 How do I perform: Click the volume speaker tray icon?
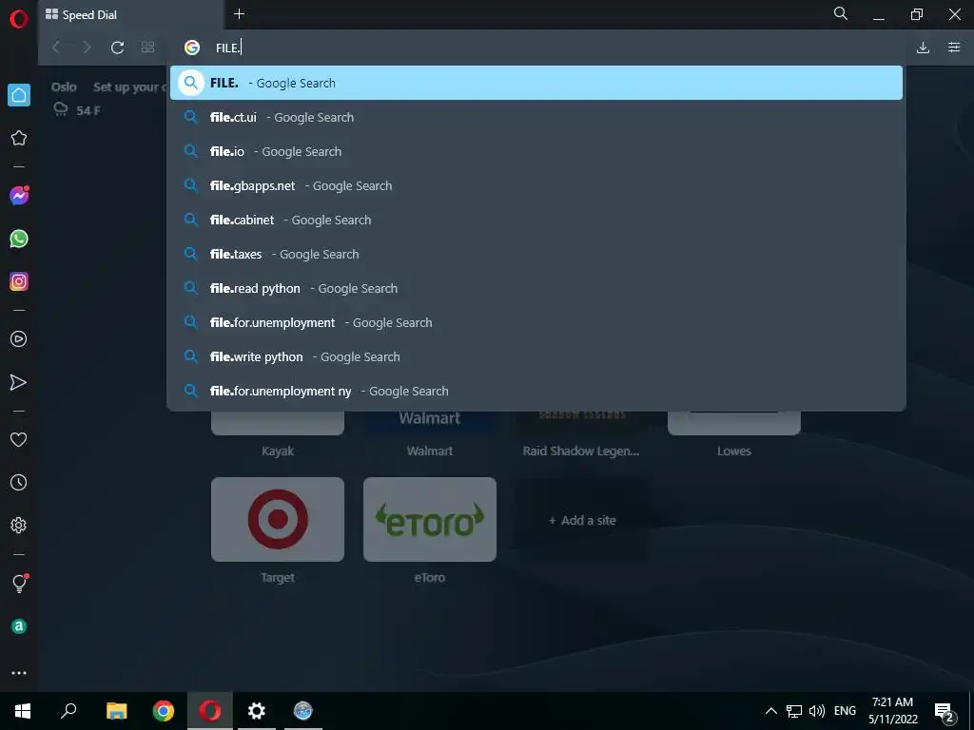click(817, 711)
